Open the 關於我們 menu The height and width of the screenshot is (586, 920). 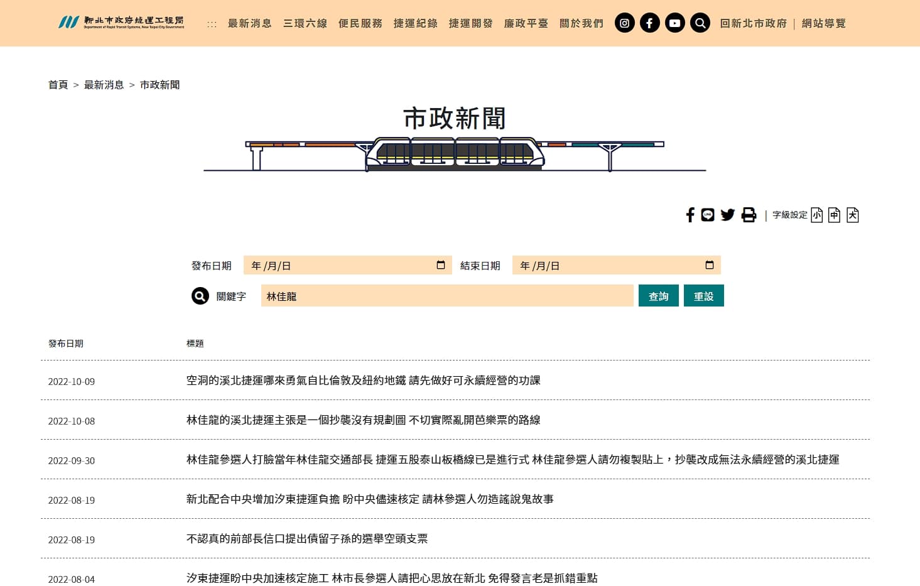pyautogui.click(x=582, y=23)
